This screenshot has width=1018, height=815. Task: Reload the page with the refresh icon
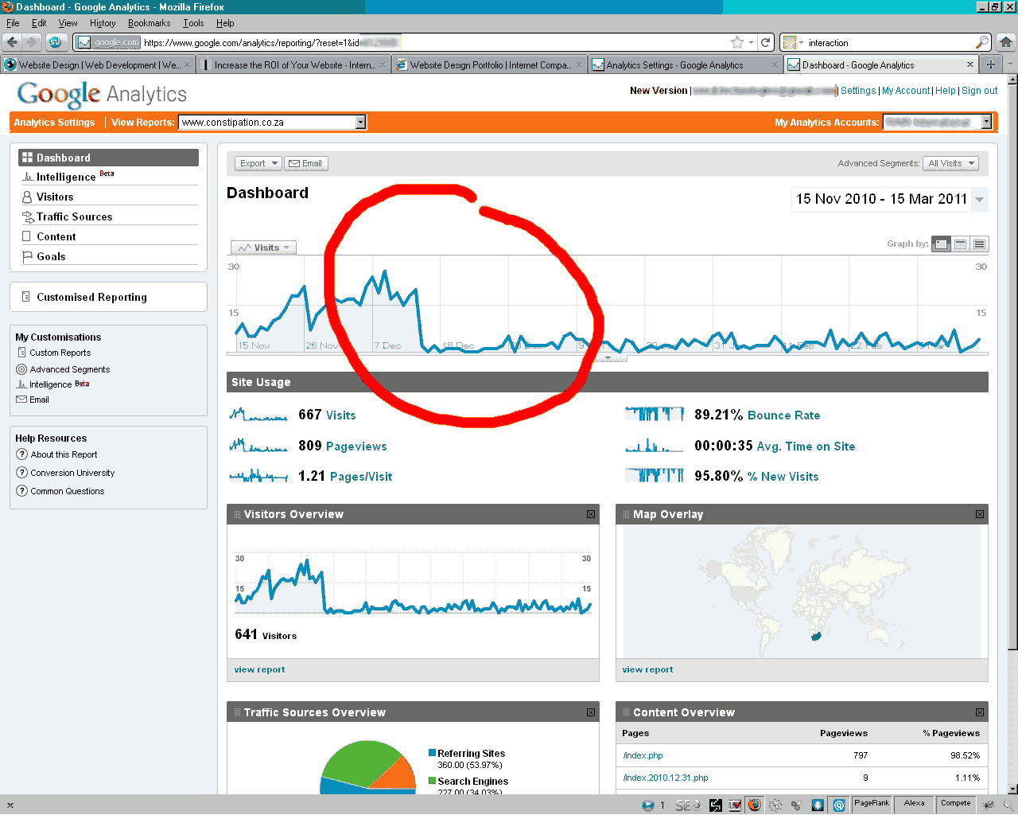765,42
